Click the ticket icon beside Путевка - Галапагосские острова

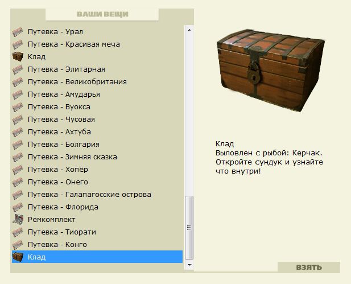click(x=18, y=195)
